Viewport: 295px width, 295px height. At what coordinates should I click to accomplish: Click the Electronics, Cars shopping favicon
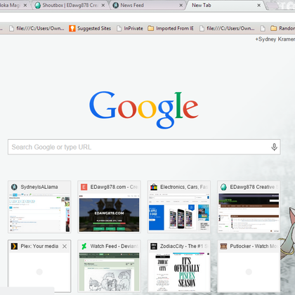pos(154,187)
